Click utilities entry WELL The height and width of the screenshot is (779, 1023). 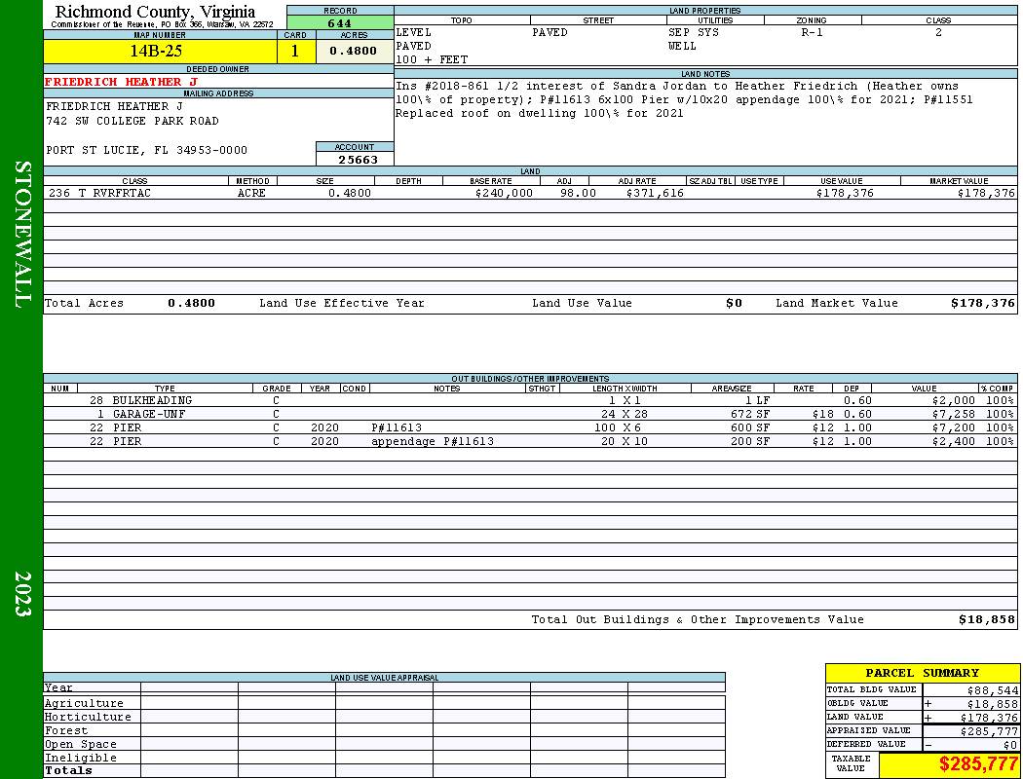(x=682, y=47)
